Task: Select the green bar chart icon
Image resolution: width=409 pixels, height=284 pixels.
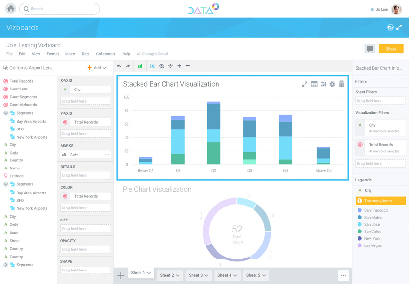Action: (140, 66)
